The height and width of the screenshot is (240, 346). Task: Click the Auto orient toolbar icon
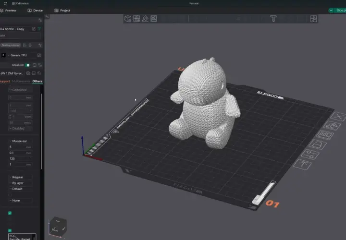[x=145, y=19]
